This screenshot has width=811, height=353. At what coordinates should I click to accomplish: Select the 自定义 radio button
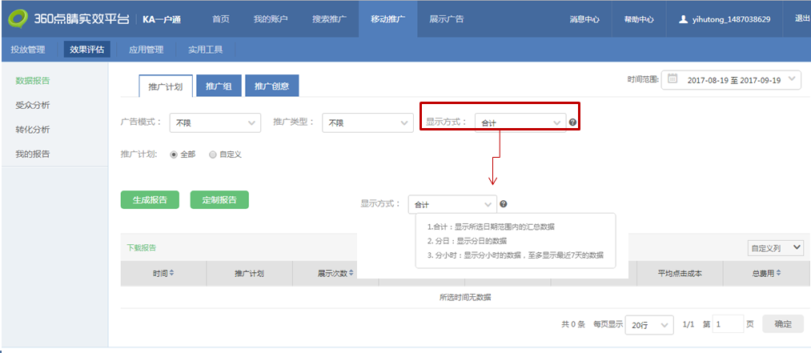click(x=212, y=154)
